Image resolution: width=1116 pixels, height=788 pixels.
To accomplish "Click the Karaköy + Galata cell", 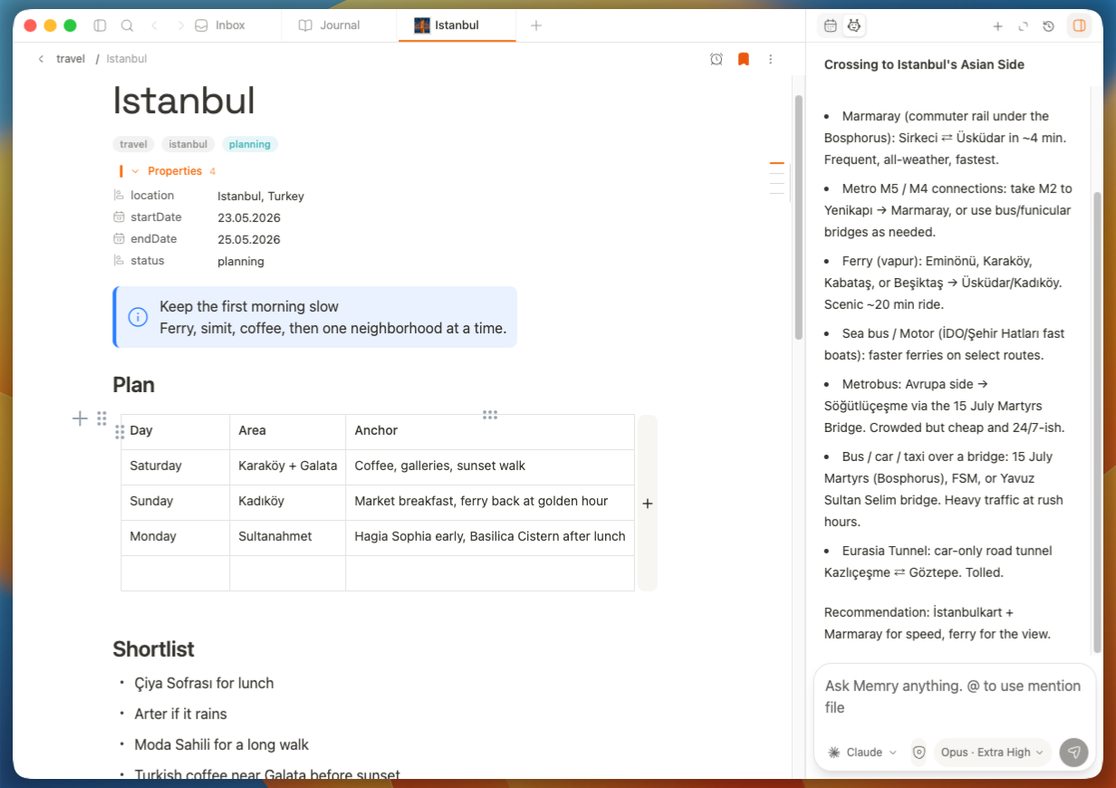I will 287,466.
